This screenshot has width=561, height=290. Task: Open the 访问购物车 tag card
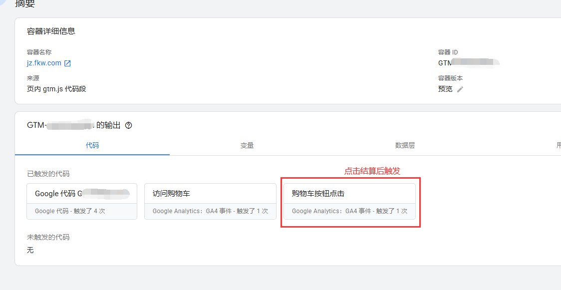point(211,201)
